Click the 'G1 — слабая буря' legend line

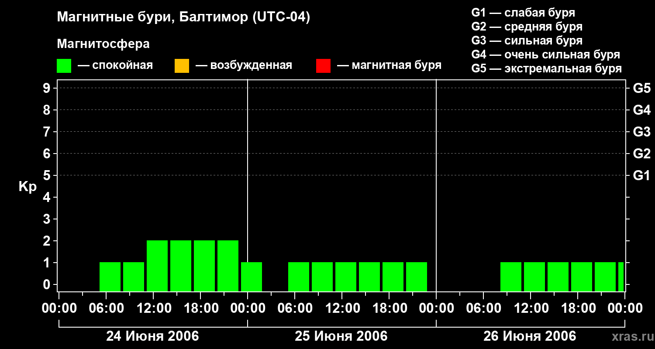[x=523, y=13]
